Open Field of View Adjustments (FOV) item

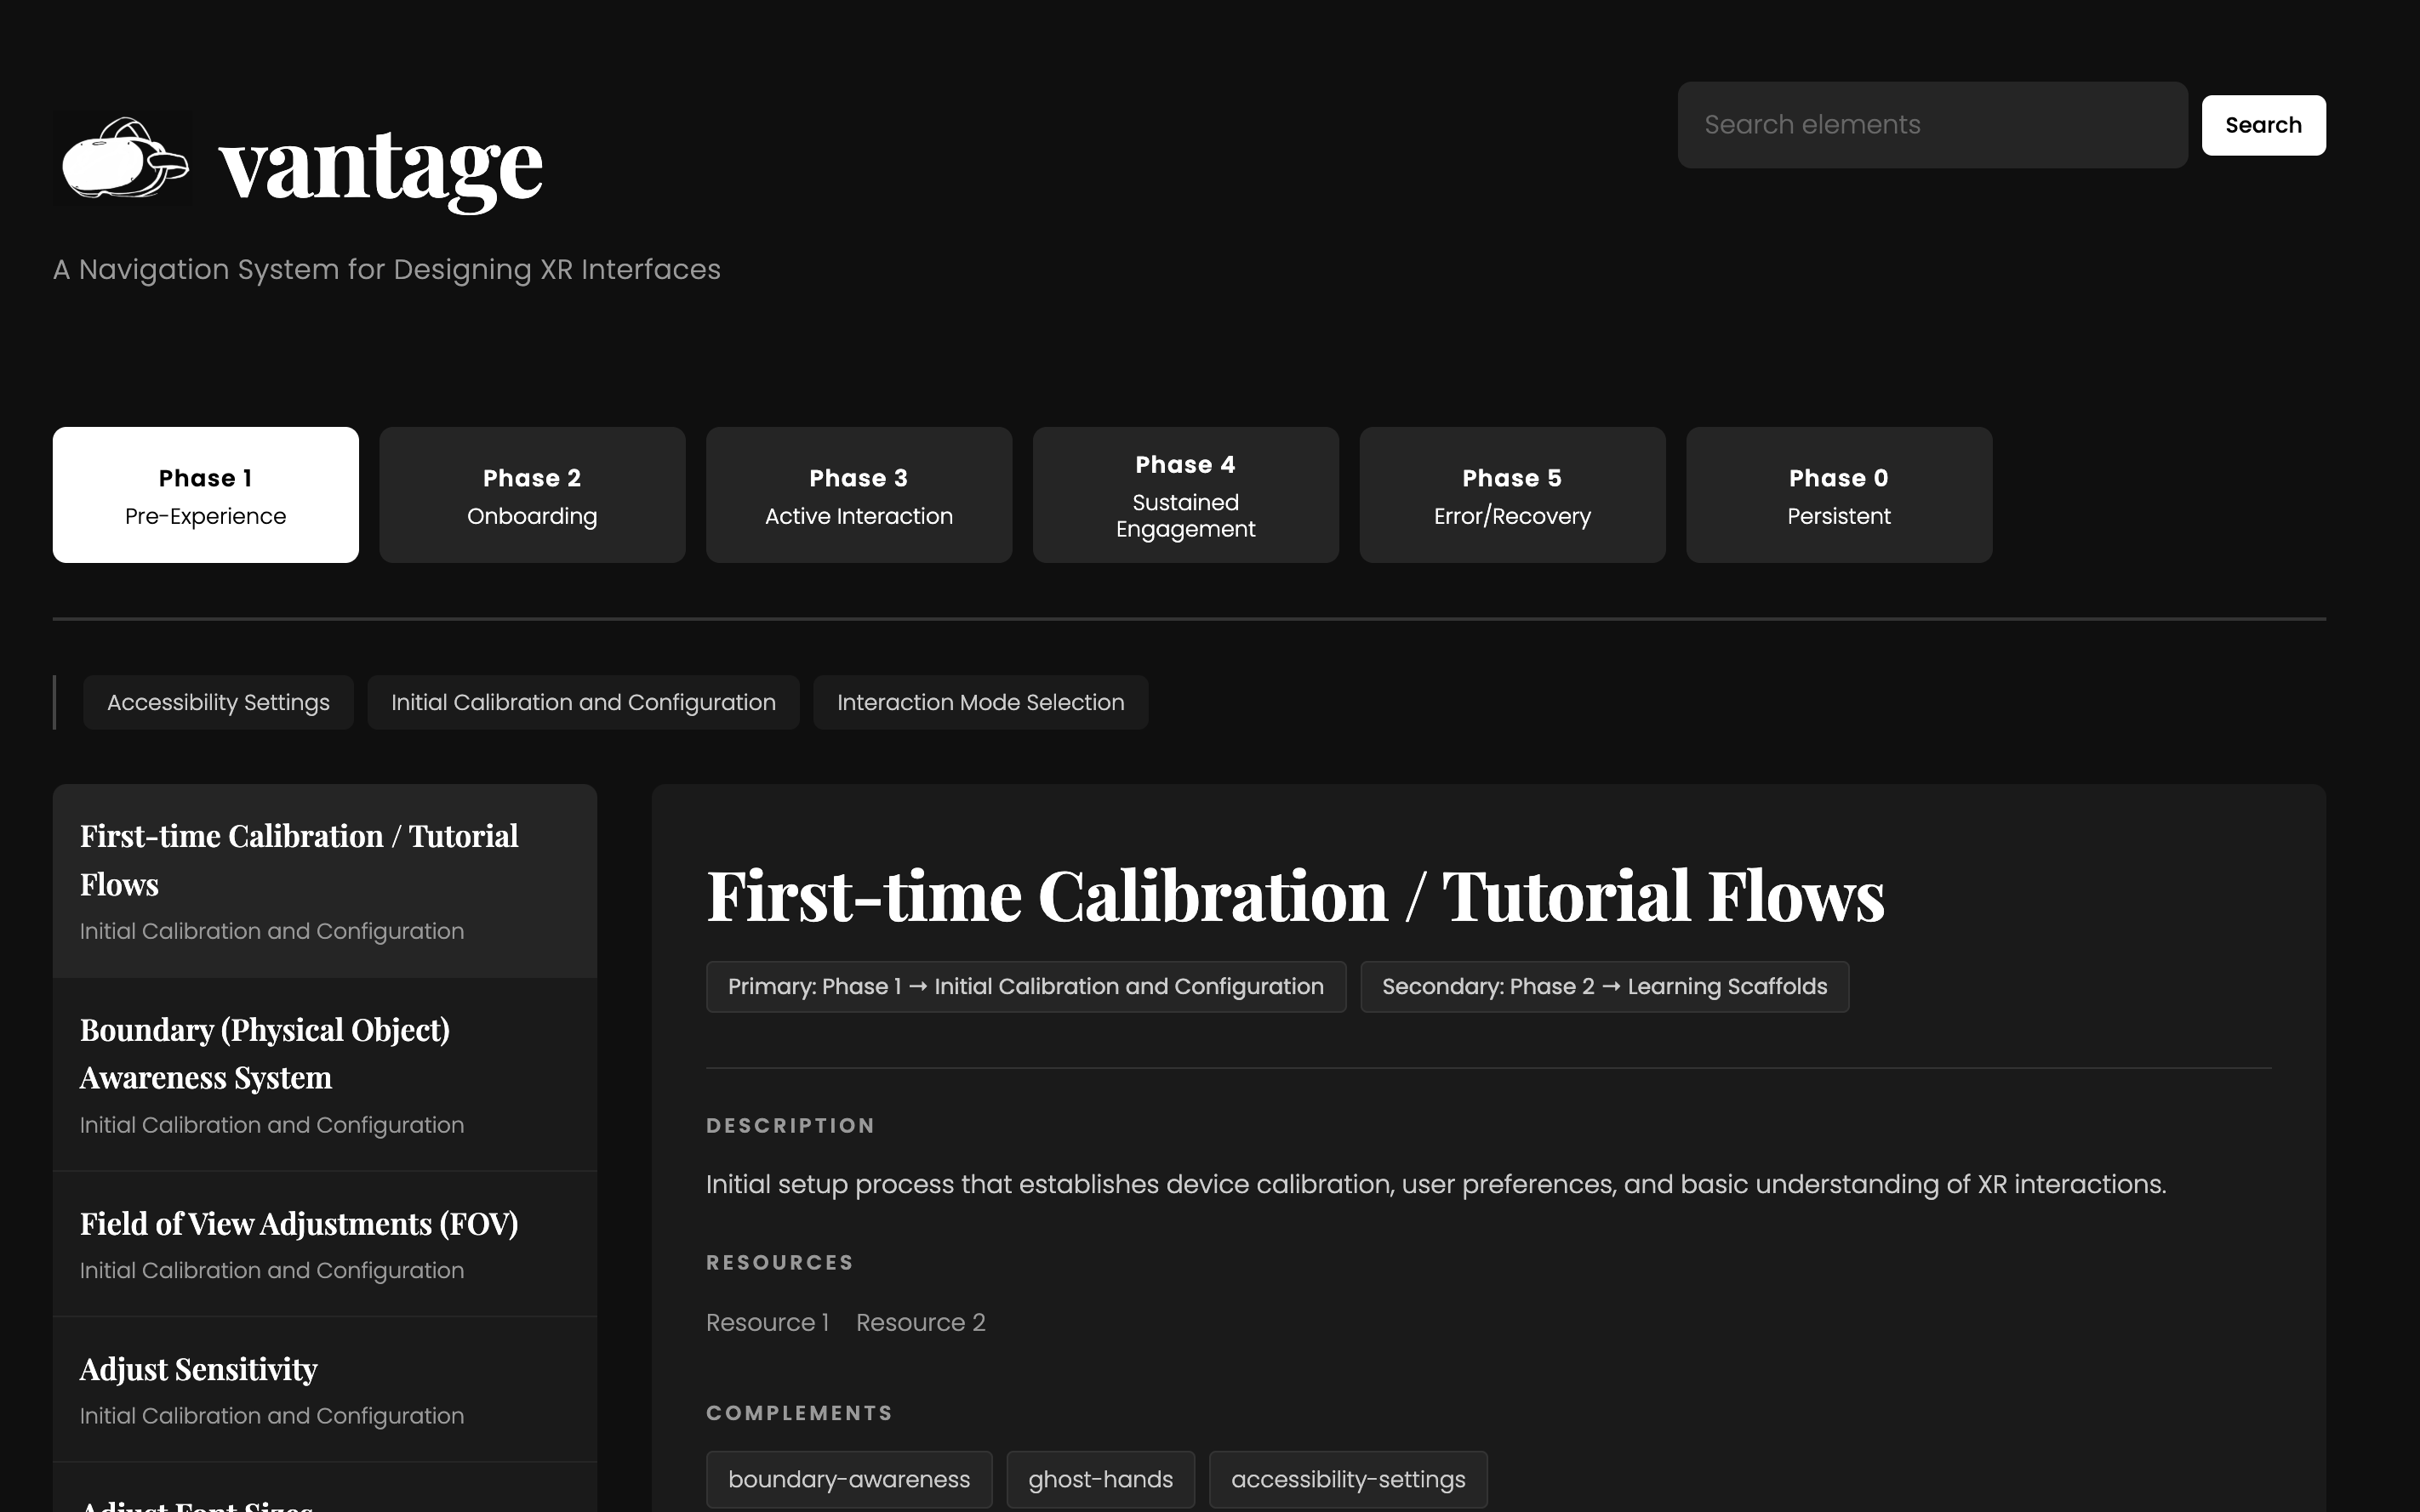[x=324, y=1243]
